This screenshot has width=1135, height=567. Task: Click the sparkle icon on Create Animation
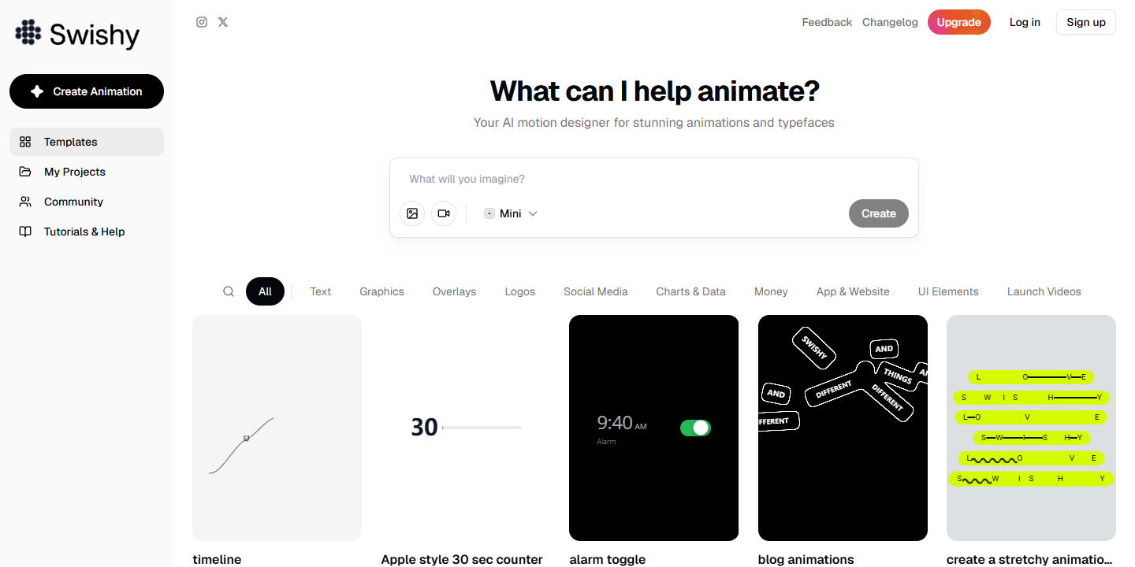[x=37, y=91]
